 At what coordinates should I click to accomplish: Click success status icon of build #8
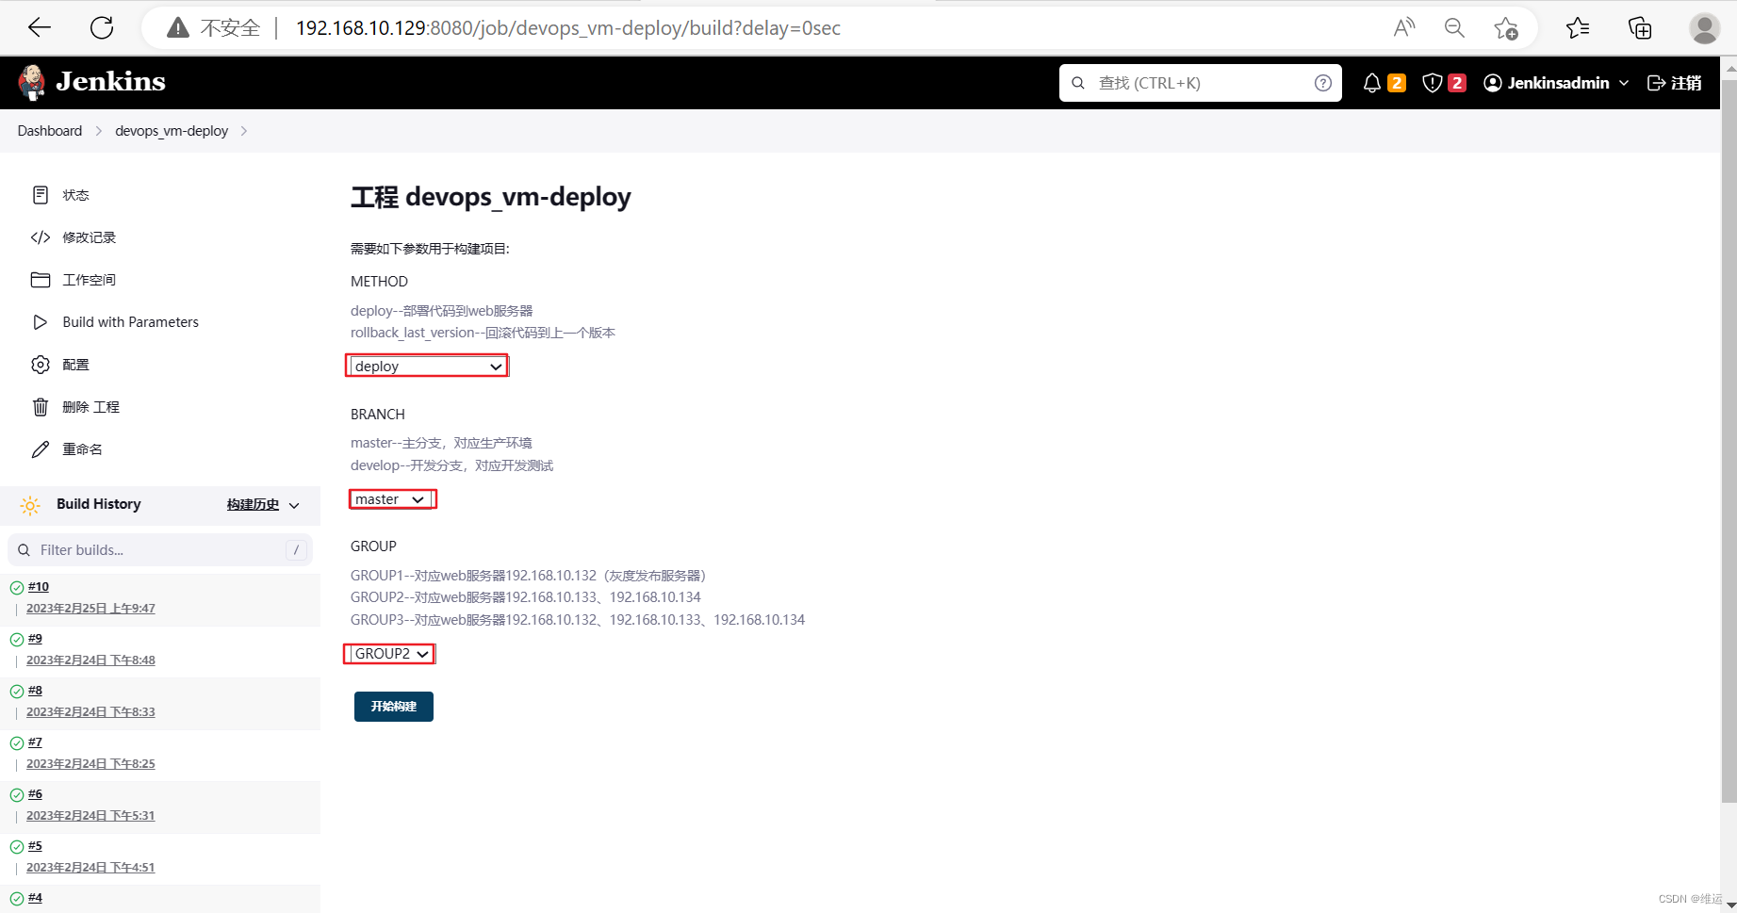(16, 692)
